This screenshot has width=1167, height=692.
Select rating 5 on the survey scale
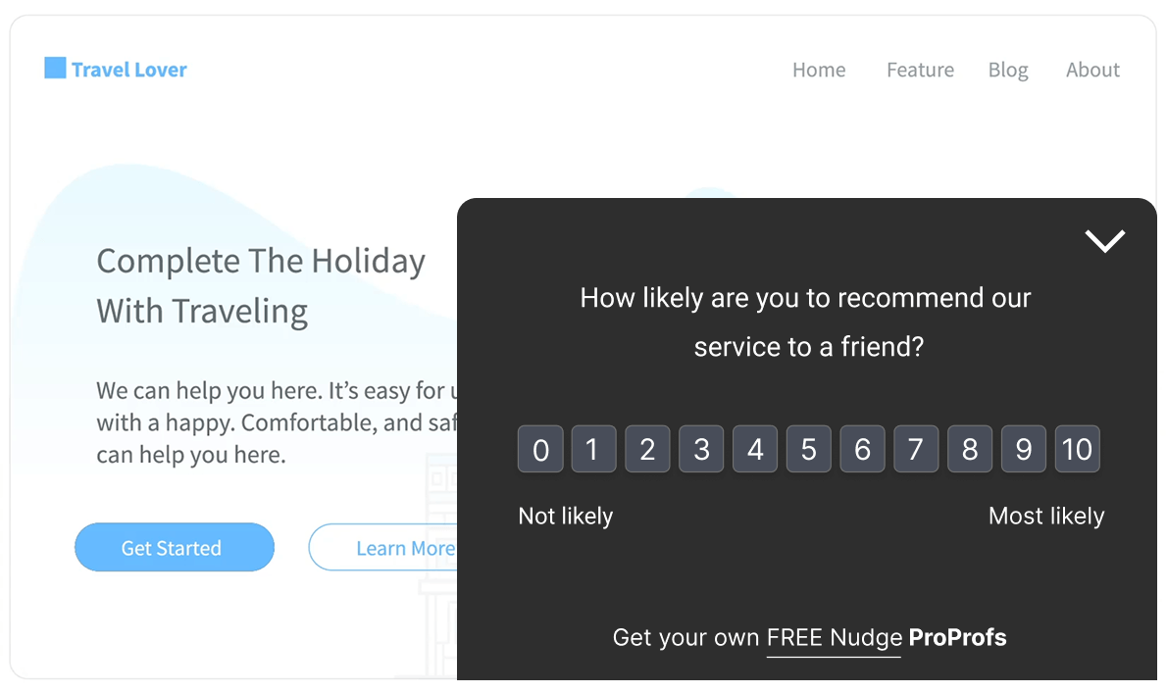(808, 449)
